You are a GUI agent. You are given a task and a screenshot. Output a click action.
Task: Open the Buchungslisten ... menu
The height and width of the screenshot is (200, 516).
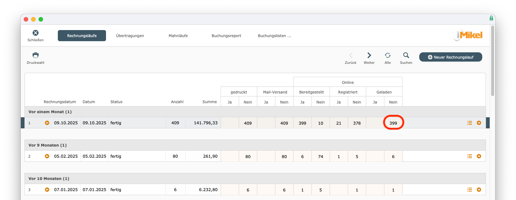pyautogui.click(x=274, y=36)
